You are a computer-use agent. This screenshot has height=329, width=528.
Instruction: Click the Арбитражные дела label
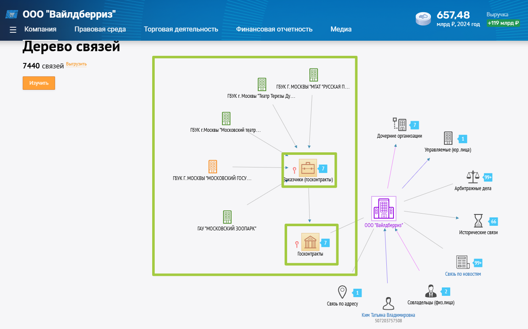point(473,188)
